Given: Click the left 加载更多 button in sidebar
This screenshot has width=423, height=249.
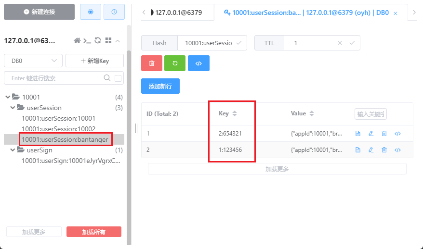Looking at the screenshot, I should point(34,232).
